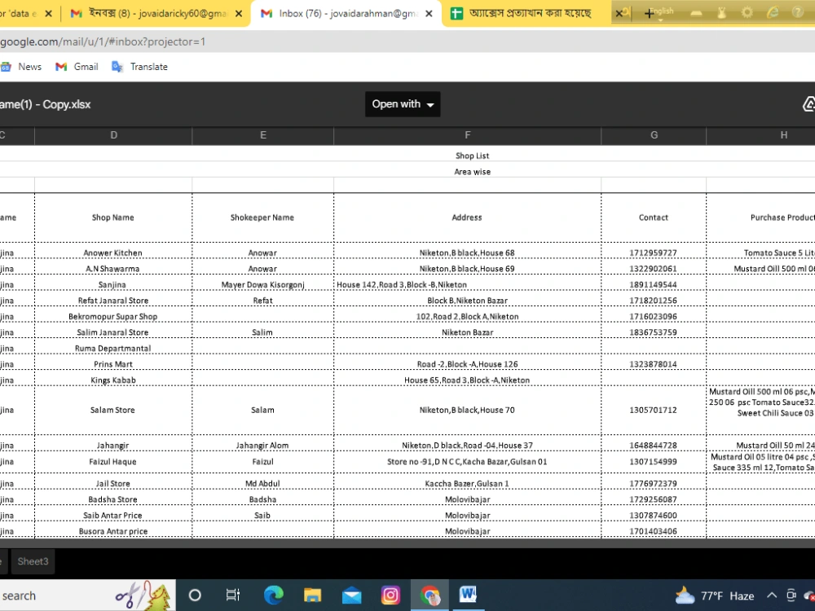The height and width of the screenshot is (611, 815).
Task: Select column F header
Action: pyautogui.click(x=467, y=135)
